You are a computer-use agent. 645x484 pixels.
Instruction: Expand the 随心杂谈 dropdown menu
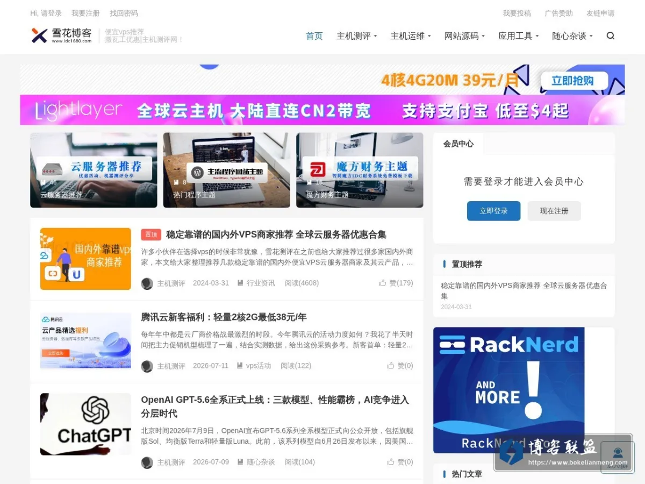[572, 36]
